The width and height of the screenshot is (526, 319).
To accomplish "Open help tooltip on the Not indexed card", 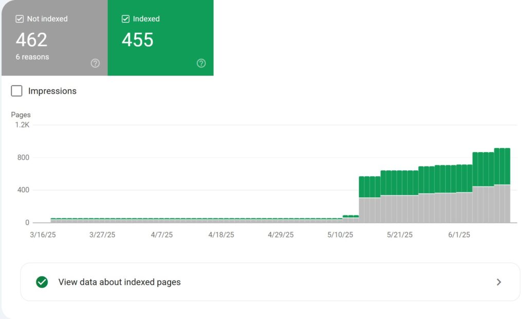I will click(95, 63).
